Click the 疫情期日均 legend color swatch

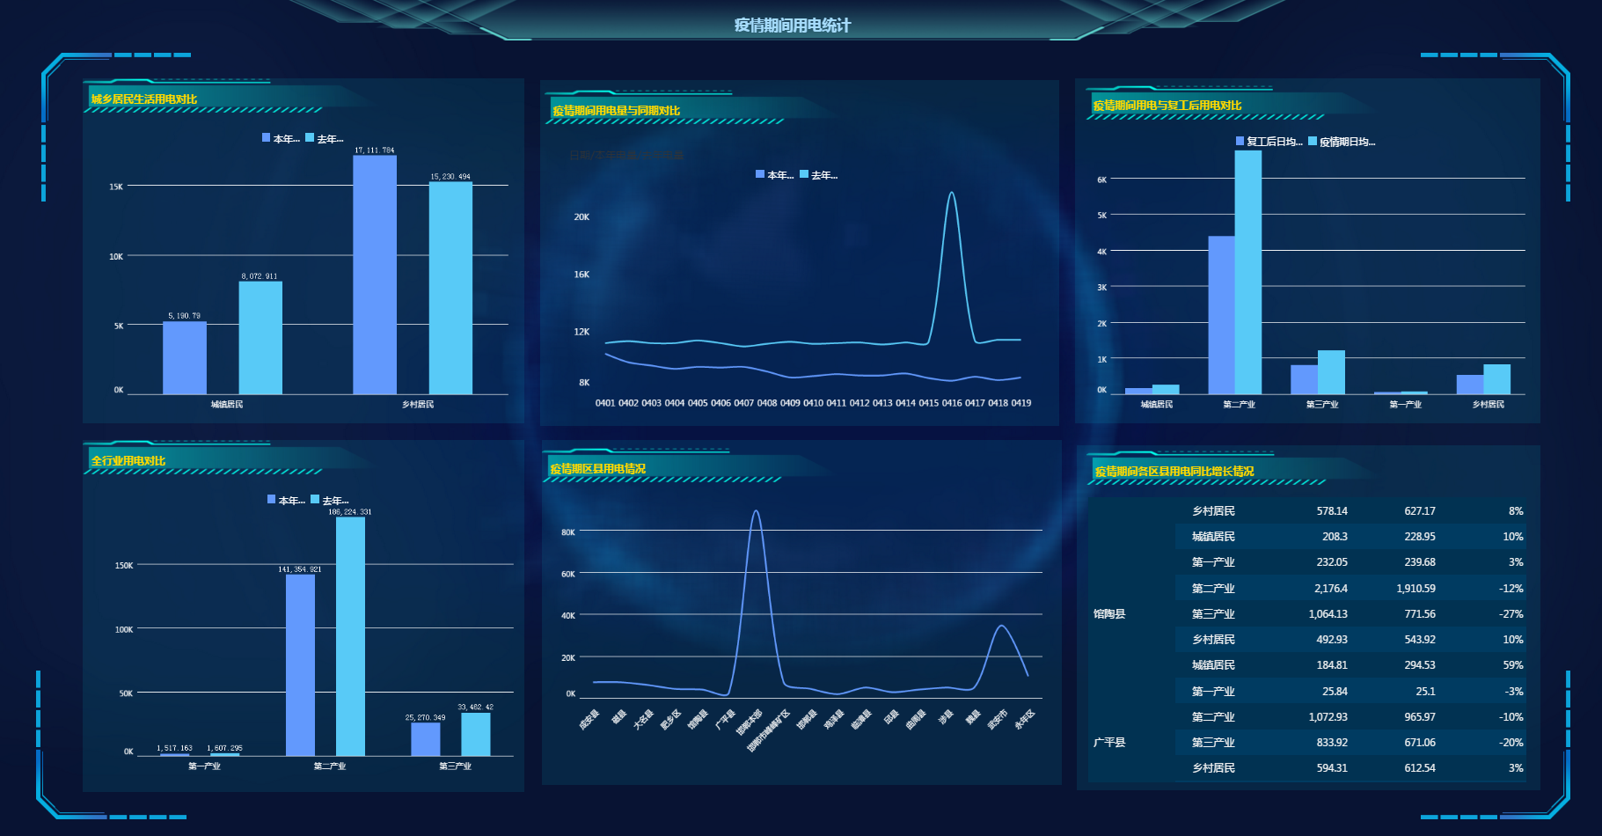1313,142
